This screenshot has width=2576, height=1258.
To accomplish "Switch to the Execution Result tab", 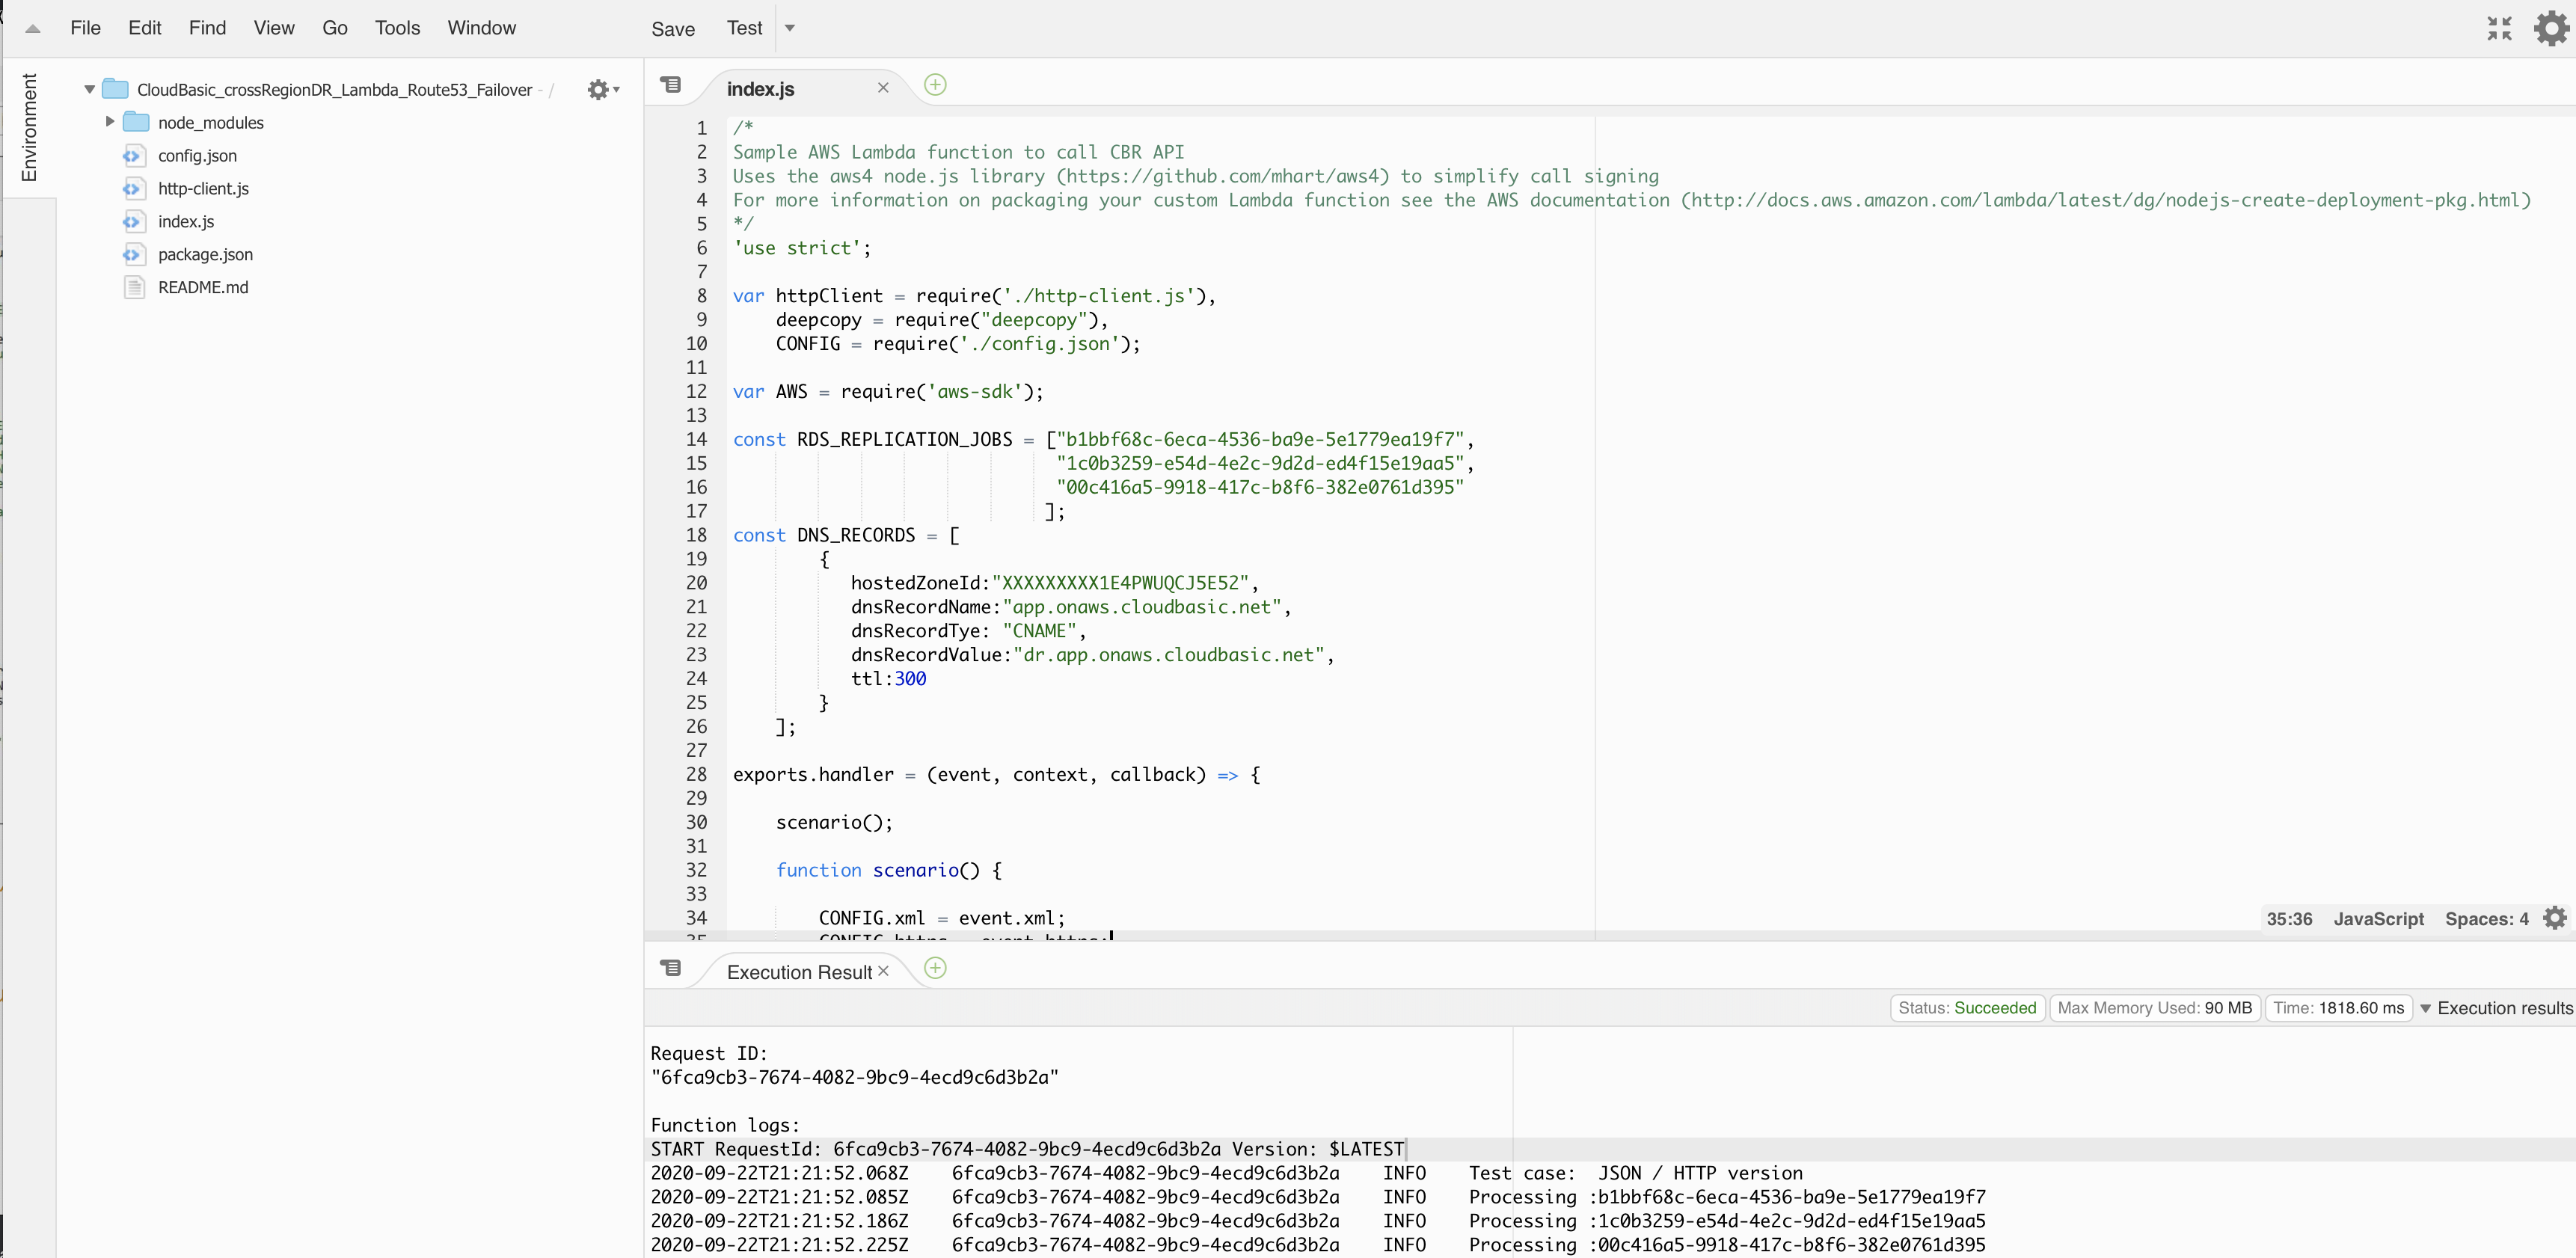I will [799, 972].
